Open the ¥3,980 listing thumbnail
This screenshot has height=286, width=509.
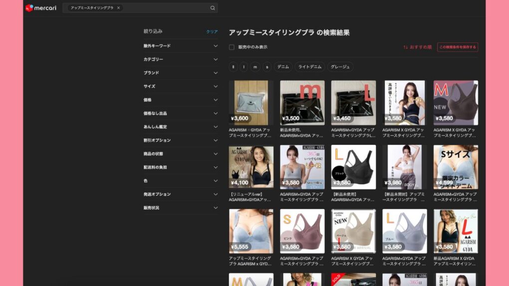coord(405,167)
